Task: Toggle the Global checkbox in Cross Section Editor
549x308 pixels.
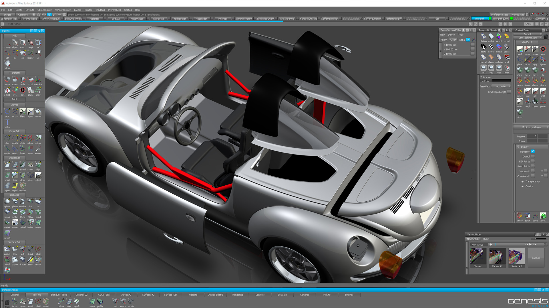Action: pos(468,40)
